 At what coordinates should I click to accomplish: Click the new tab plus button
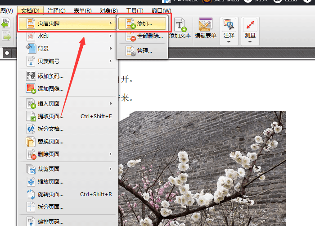coord(7,53)
